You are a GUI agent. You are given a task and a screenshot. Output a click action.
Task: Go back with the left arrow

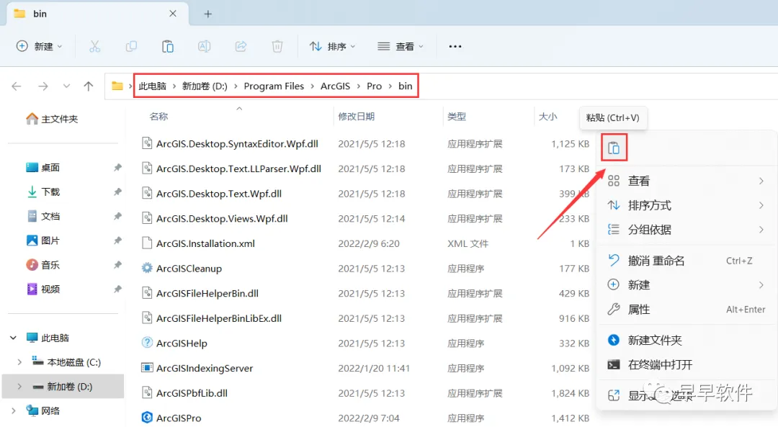click(17, 86)
